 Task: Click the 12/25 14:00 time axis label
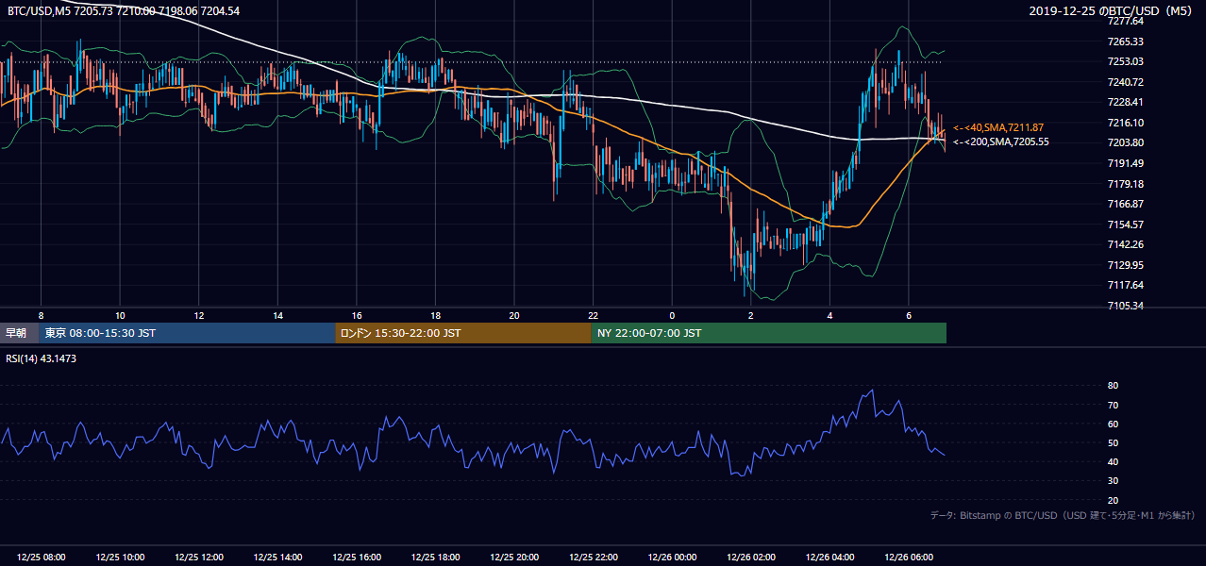point(278,558)
